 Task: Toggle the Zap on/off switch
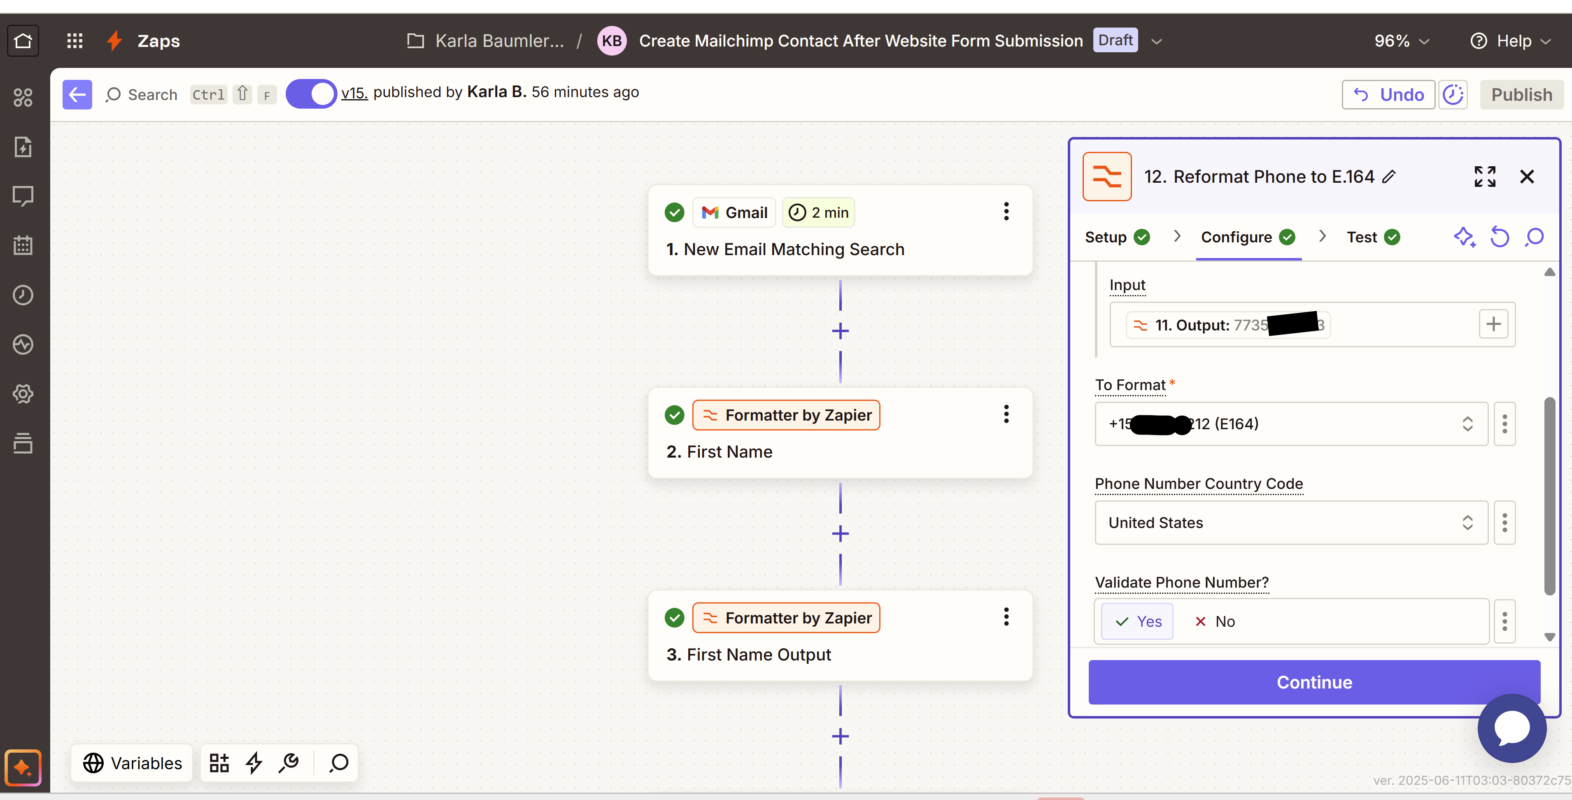click(311, 94)
